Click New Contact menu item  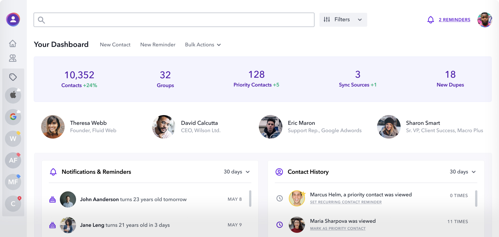click(115, 45)
